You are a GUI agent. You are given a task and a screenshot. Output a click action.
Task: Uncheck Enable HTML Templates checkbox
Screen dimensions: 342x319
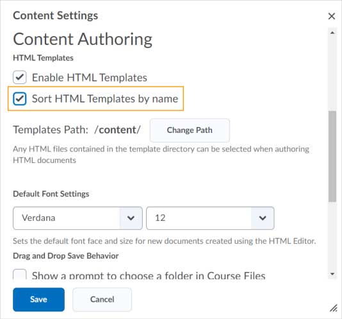20,77
